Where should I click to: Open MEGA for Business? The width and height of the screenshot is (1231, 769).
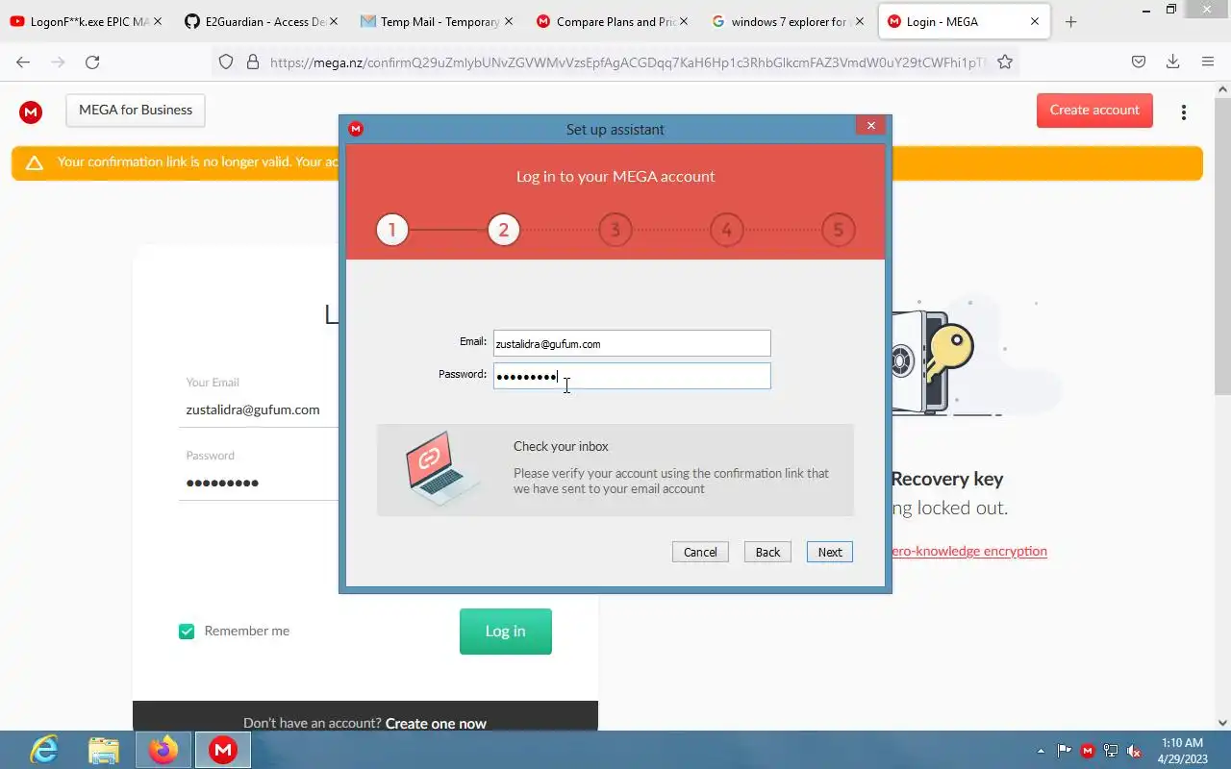[x=136, y=111]
